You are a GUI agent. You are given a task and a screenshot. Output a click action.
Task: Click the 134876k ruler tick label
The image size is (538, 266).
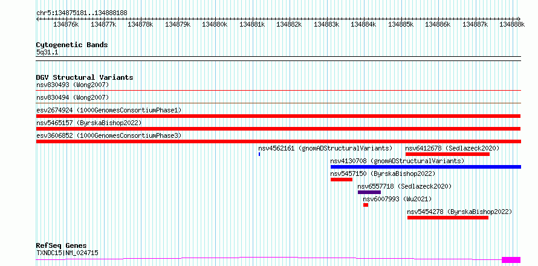[66, 24]
